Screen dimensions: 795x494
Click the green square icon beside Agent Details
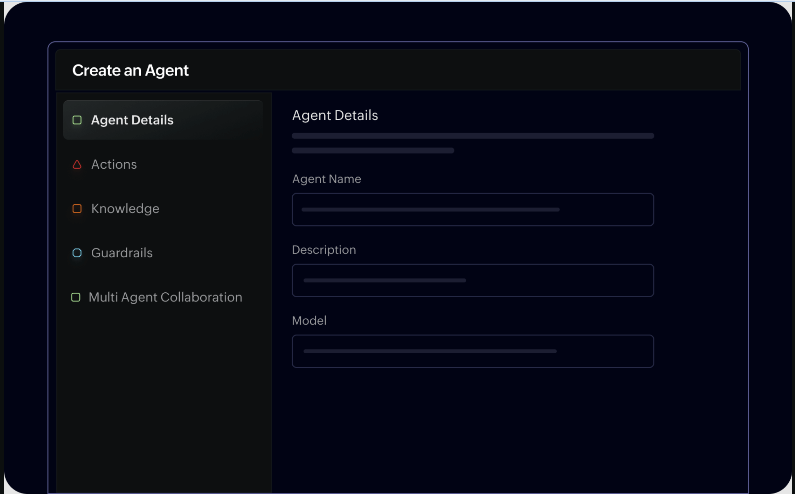click(x=77, y=120)
